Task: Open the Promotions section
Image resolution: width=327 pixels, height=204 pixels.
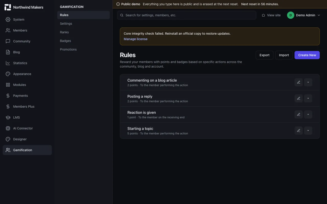Action: tap(83, 49)
